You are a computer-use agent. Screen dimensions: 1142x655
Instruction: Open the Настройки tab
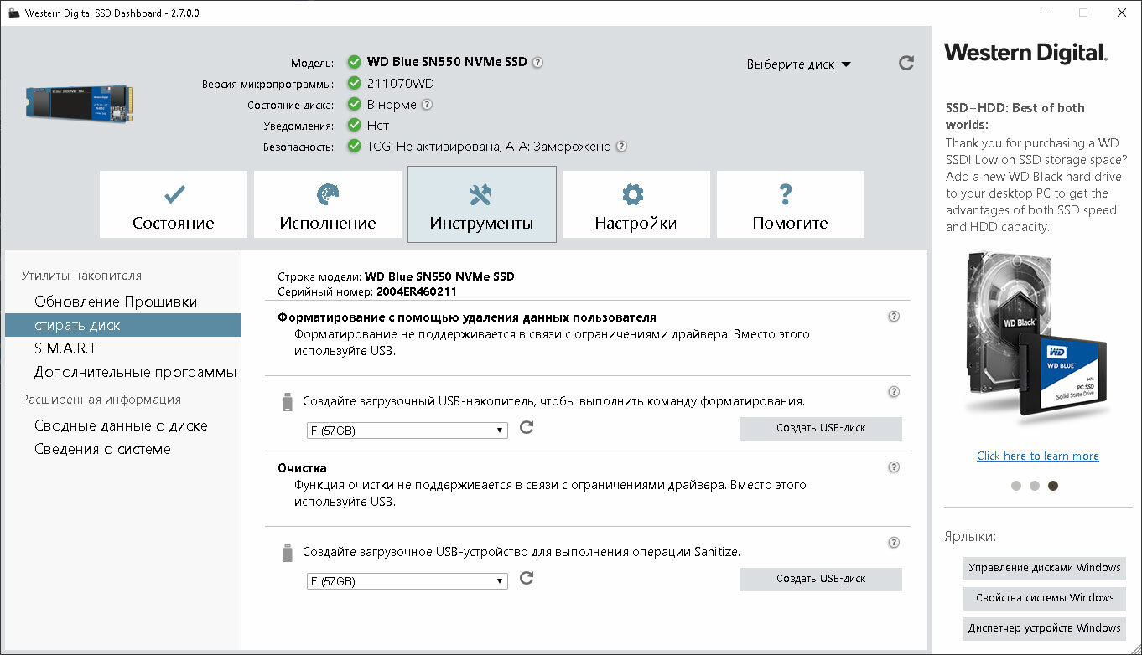(x=636, y=205)
